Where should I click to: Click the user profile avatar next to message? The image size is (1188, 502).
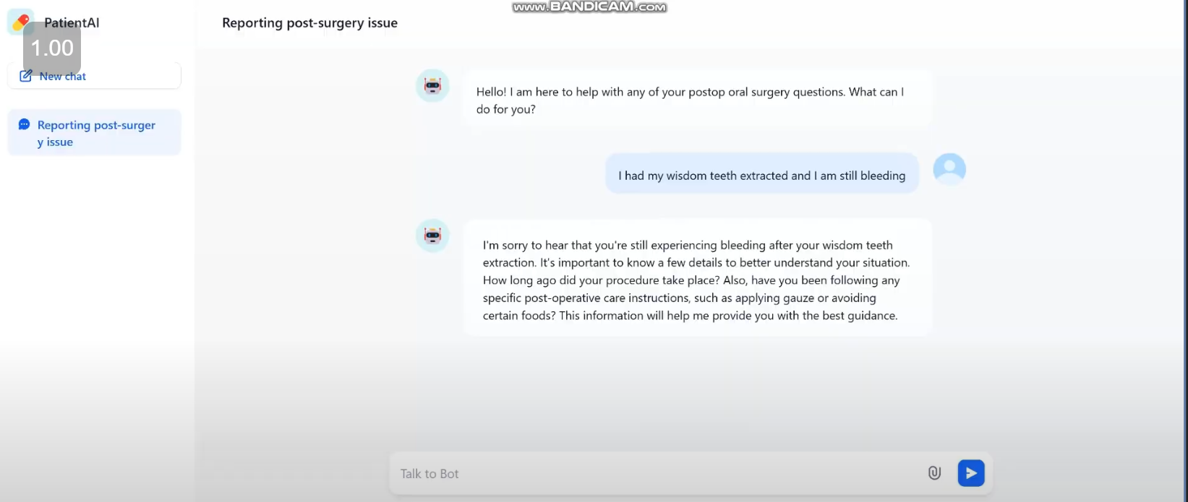pyautogui.click(x=949, y=169)
